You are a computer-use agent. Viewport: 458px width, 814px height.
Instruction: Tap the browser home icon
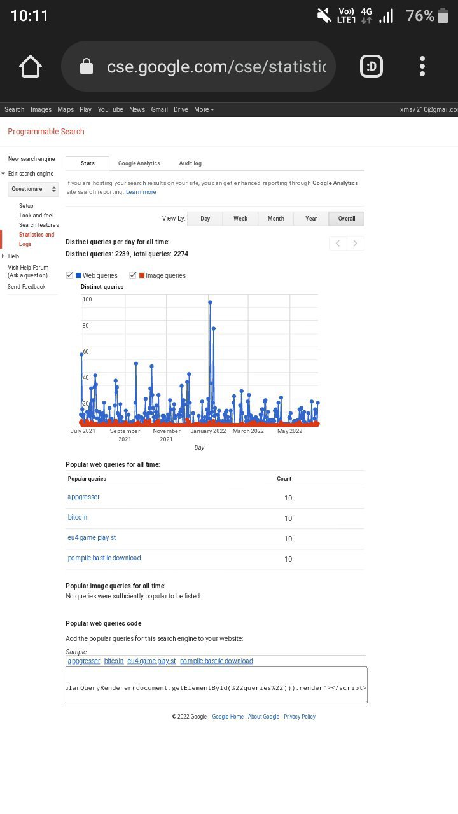[x=31, y=66]
